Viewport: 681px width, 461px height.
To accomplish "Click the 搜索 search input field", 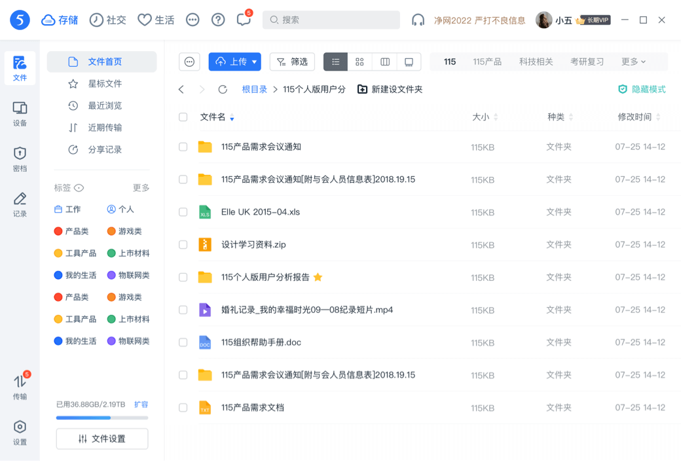I will click(x=331, y=20).
